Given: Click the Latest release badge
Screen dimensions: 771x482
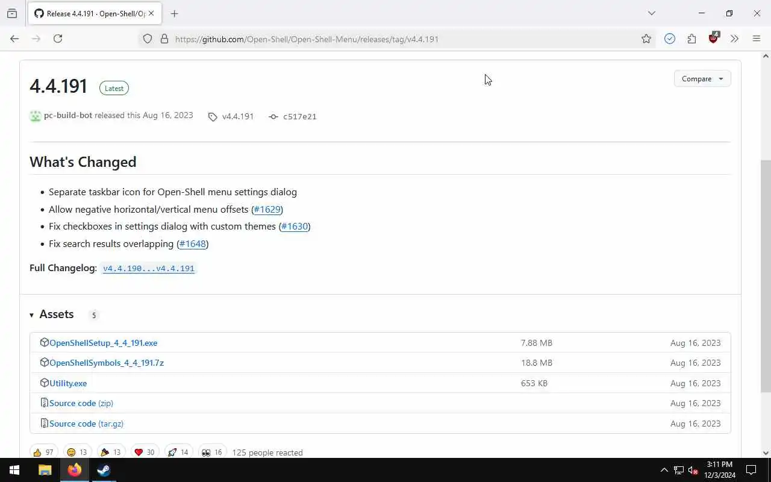Looking at the screenshot, I should [114, 88].
